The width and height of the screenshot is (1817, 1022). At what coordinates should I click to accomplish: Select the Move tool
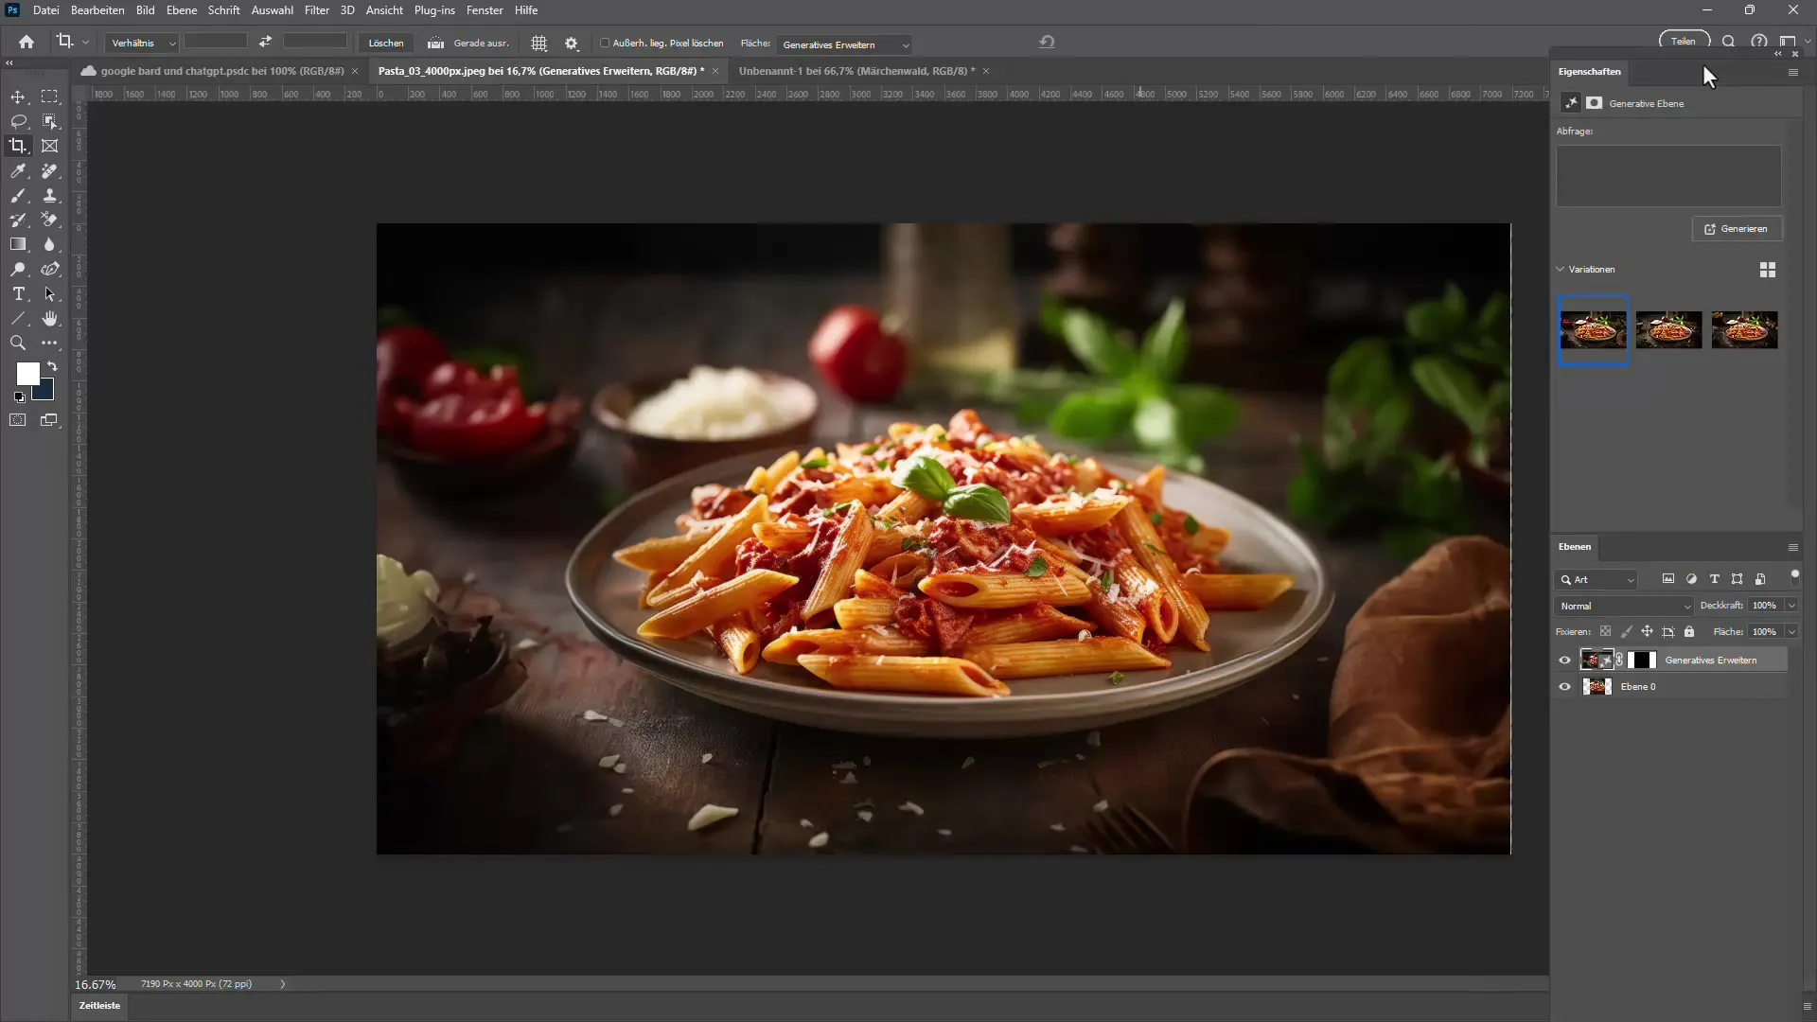18,97
